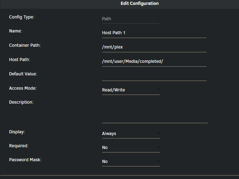Click the Host Path label

coord(20,60)
